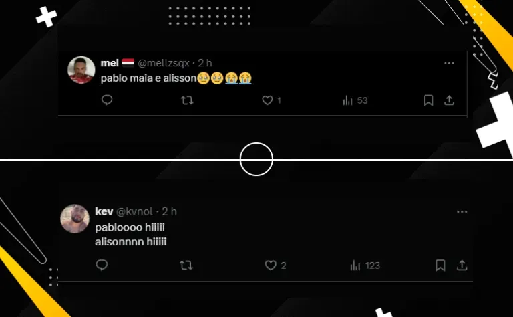Open kev's tweet timestamp 2 h
513x317 pixels.
(x=169, y=211)
